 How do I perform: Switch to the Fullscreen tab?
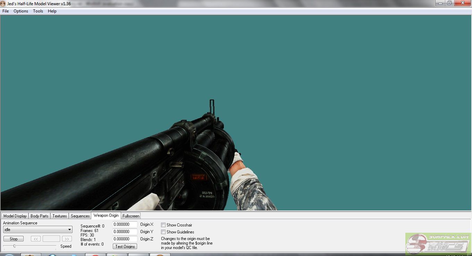pos(131,216)
